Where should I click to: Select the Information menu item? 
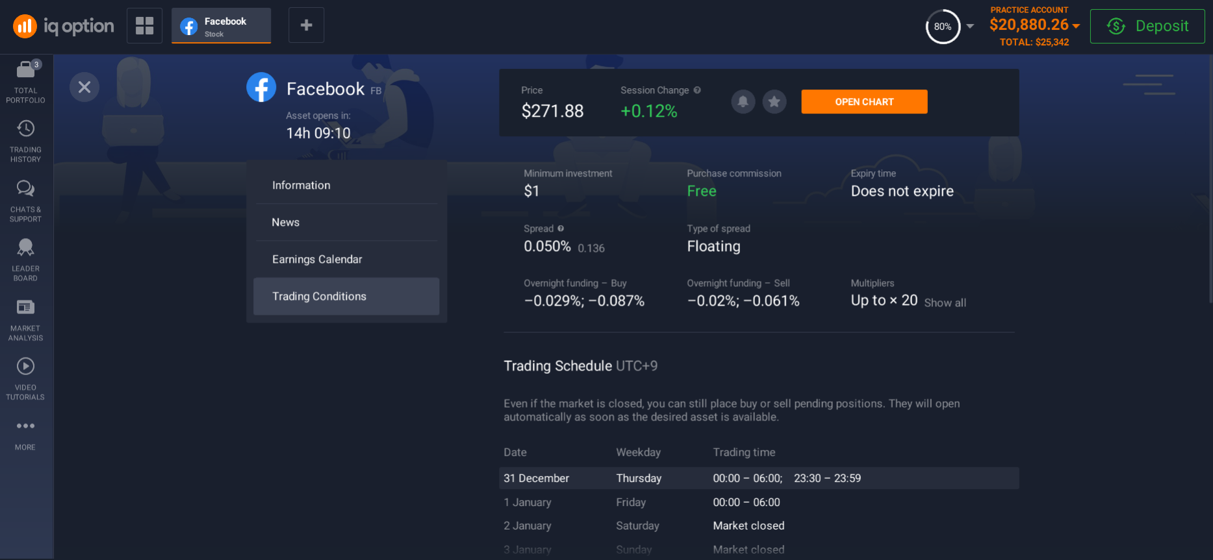(x=346, y=186)
